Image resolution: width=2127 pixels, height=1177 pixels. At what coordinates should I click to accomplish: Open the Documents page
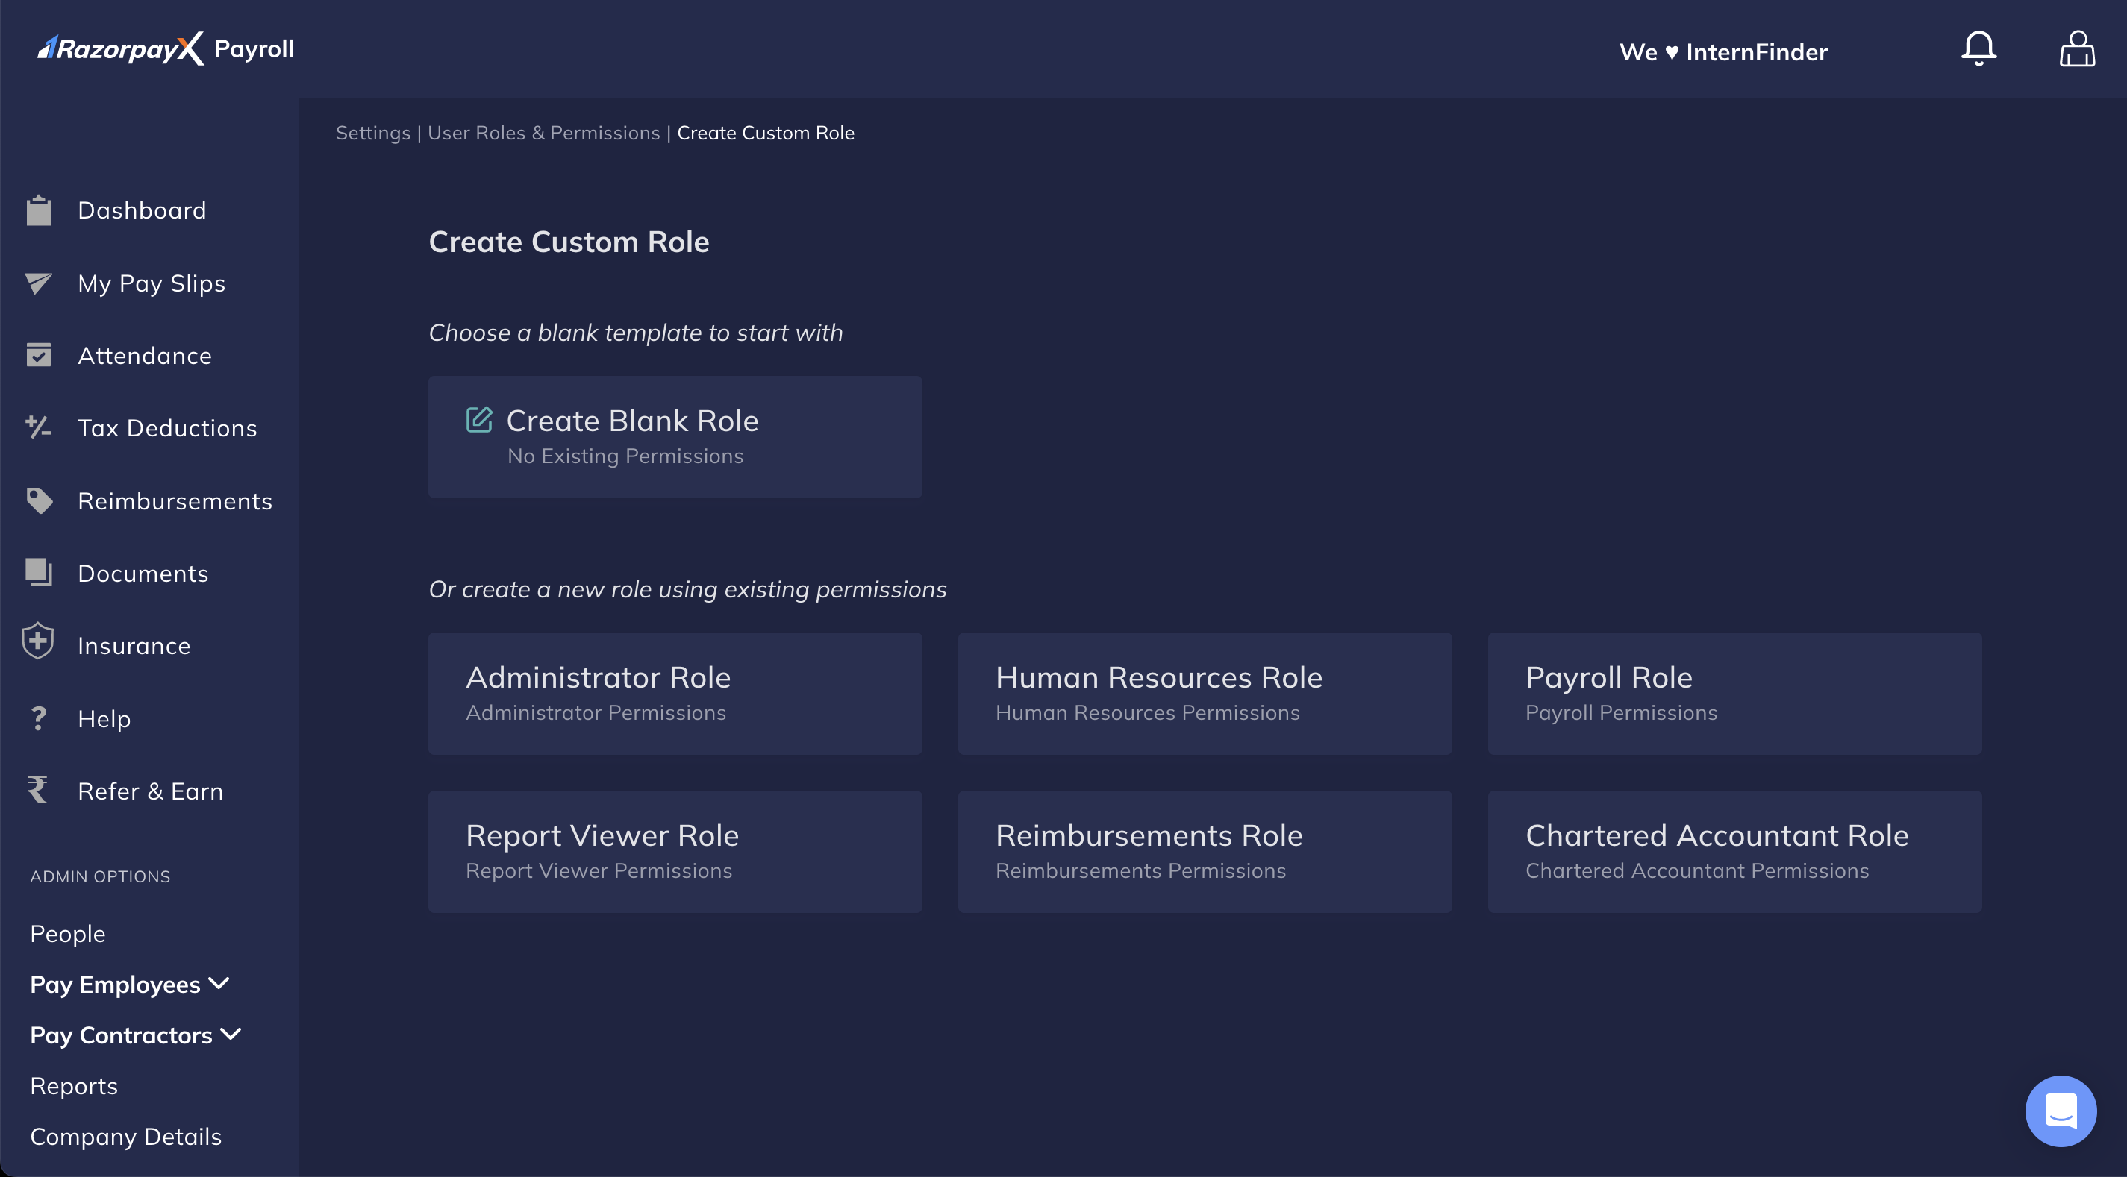coord(143,574)
